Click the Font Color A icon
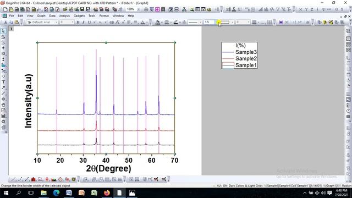This screenshot has width=352, height=198. tap(142, 22)
